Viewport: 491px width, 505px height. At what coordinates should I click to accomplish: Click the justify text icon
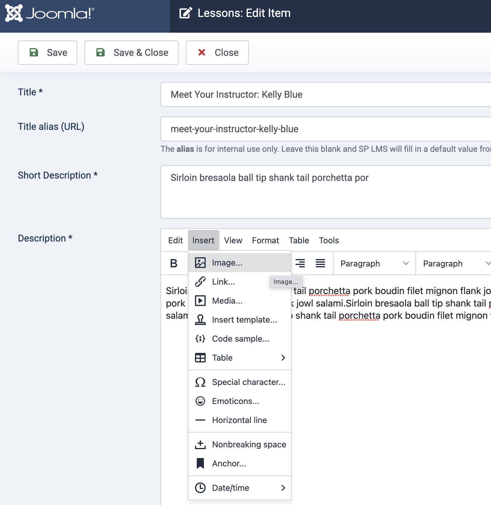tap(320, 263)
